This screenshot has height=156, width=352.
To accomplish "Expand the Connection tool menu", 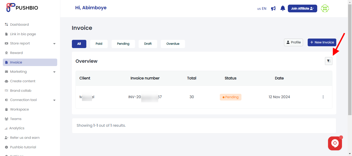I will coord(23,100).
